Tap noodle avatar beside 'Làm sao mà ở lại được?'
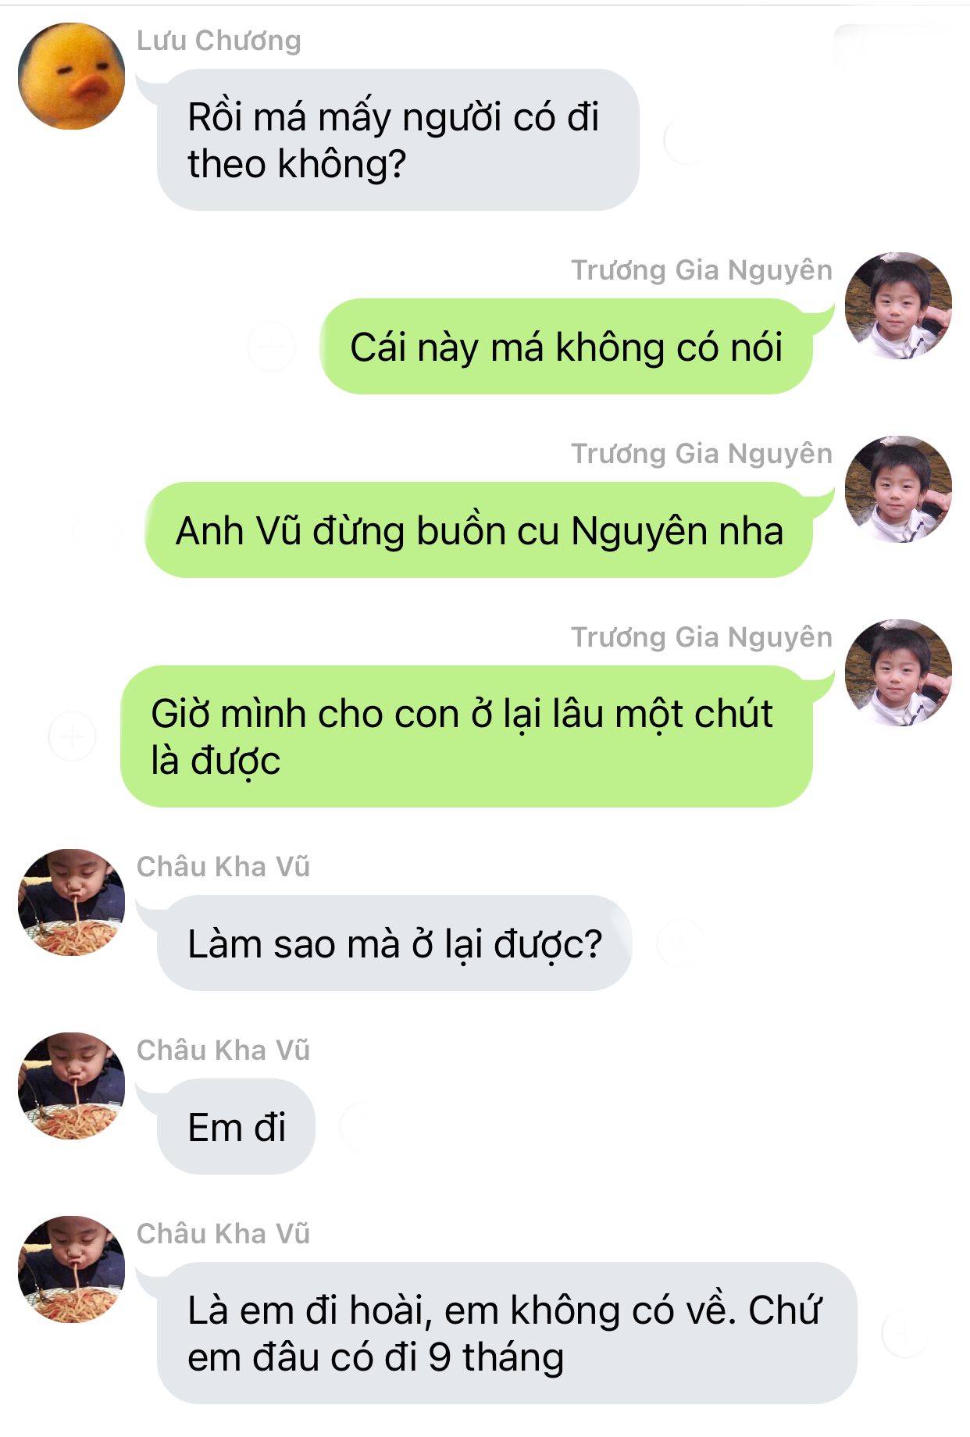This screenshot has width=970, height=1437. coord(71,902)
